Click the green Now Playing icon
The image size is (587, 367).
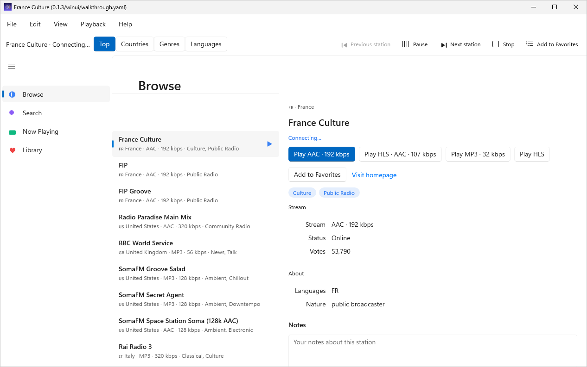[12, 132]
